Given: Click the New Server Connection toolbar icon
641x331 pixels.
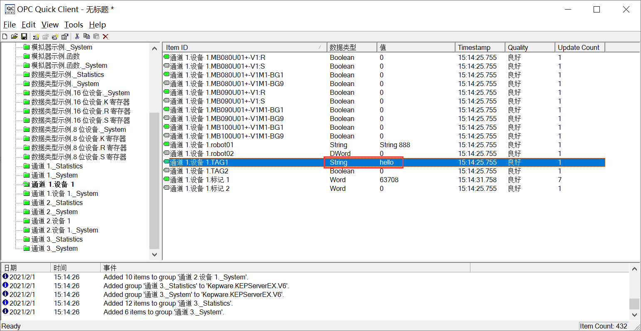Looking at the screenshot, I should pyautogui.click(x=36, y=37).
